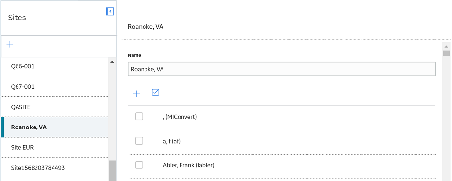Click the , (MIConvert) user name
This screenshot has height=181, width=452.
180,117
